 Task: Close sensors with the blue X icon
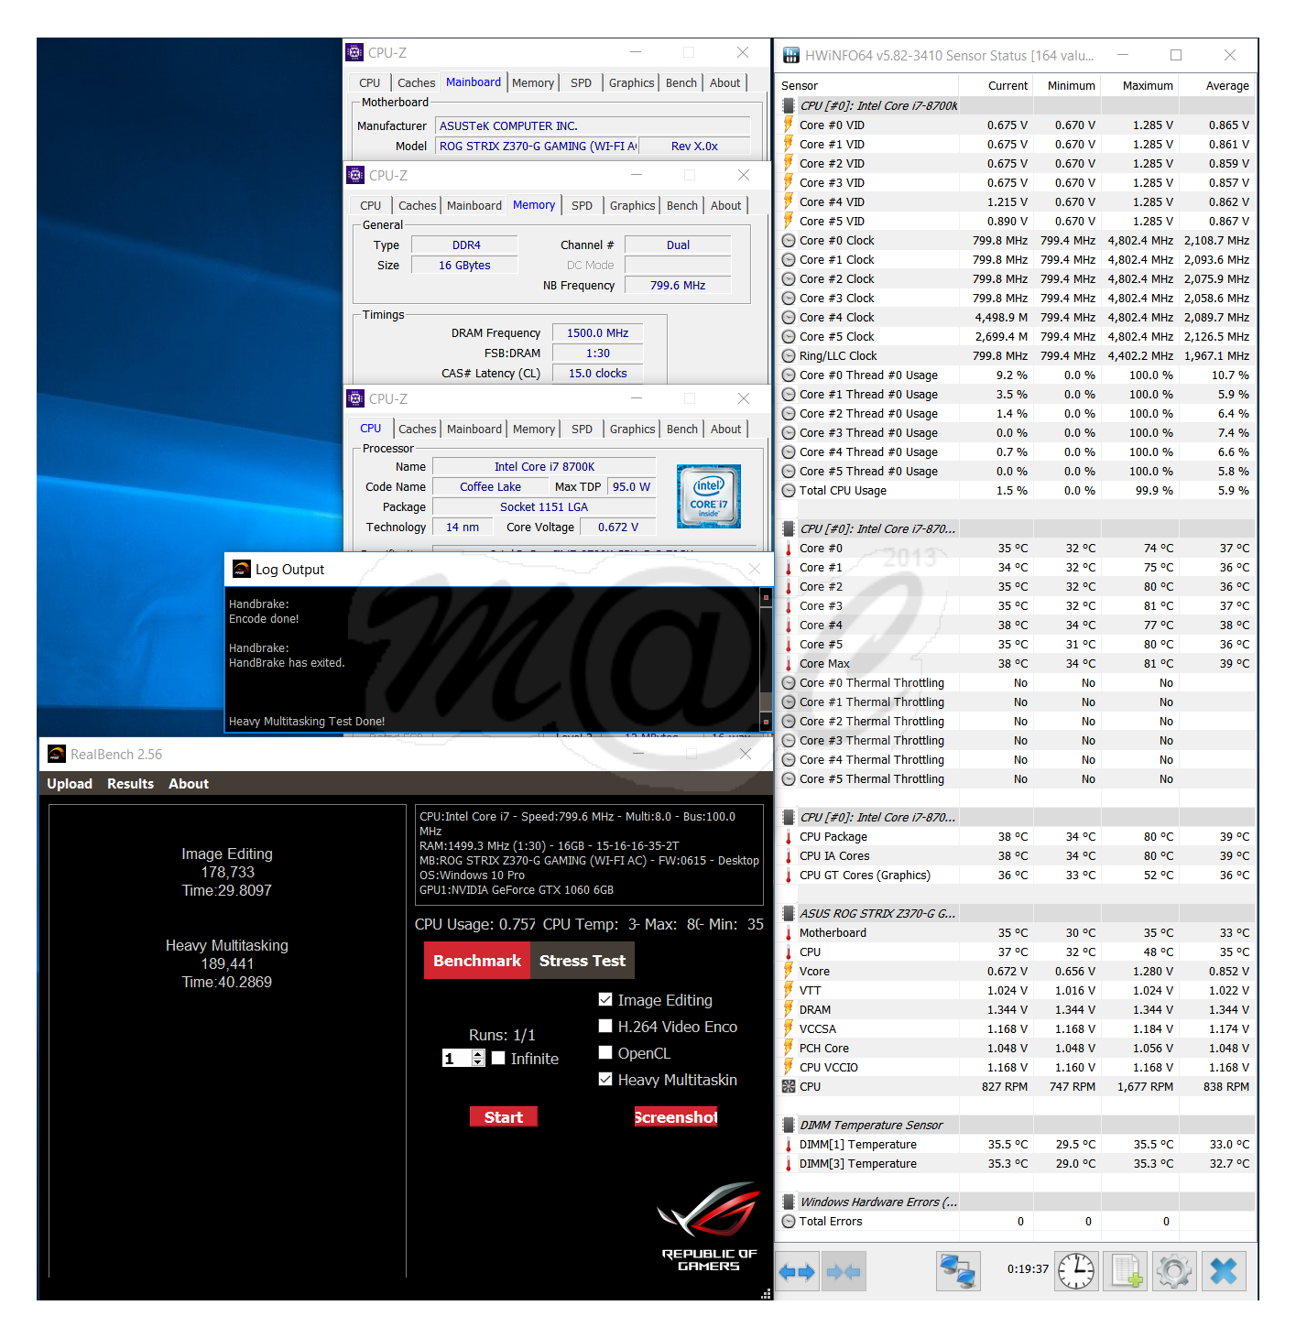pyautogui.click(x=1224, y=1271)
